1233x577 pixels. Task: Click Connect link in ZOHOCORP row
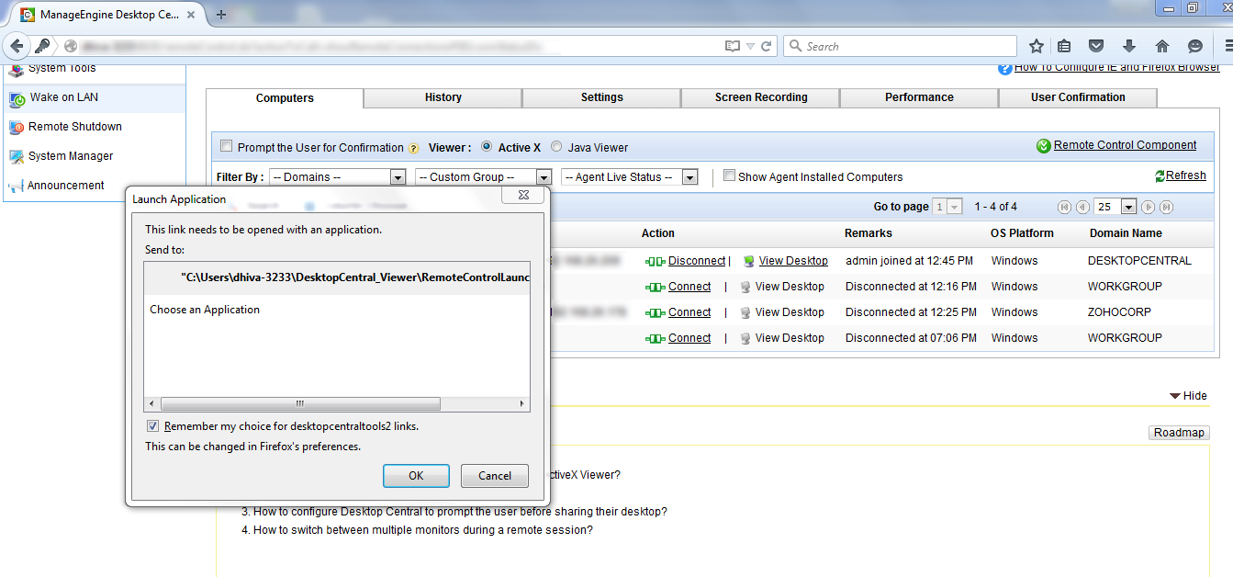[689, 312]
